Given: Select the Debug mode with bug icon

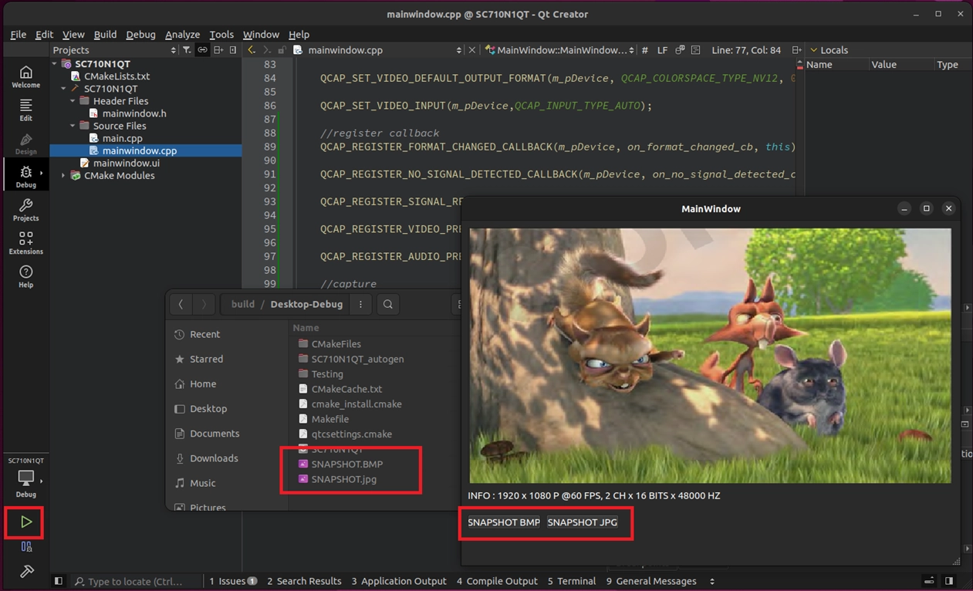Looking at the screenshot, I should [25, 176].
